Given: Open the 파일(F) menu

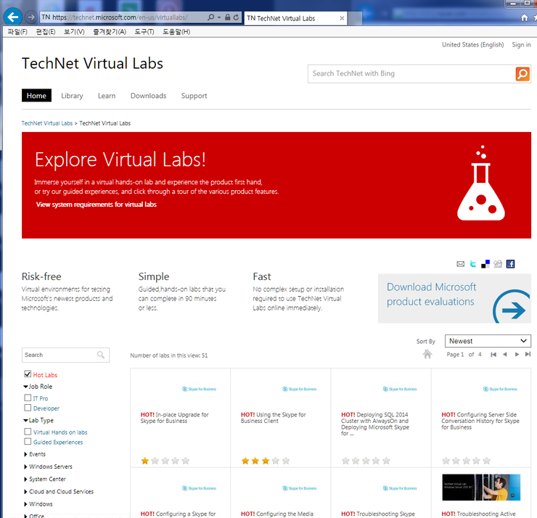Looking at the screenshot, I should [17, 32].
